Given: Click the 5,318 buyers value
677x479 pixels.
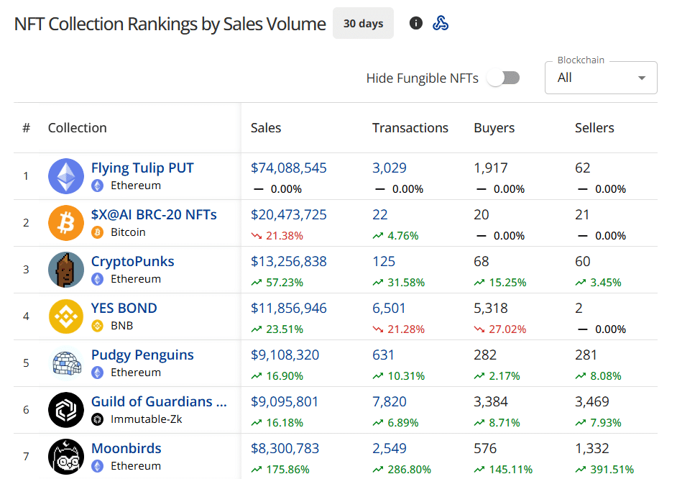Looking at the screenshot, I should coord(491,309).
